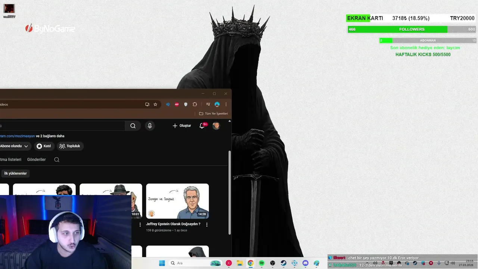Open Chrome extensions puzzle menu
478x269 pixels.
195,104
